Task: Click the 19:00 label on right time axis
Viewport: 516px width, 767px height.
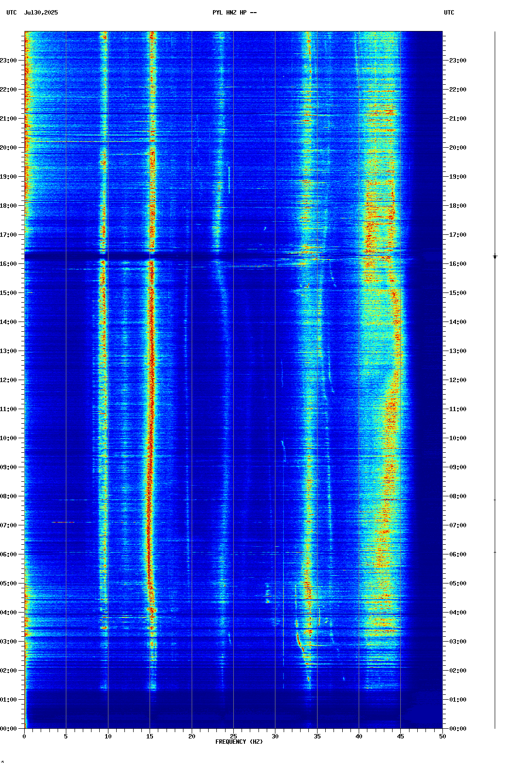Action: click(458, 177)
